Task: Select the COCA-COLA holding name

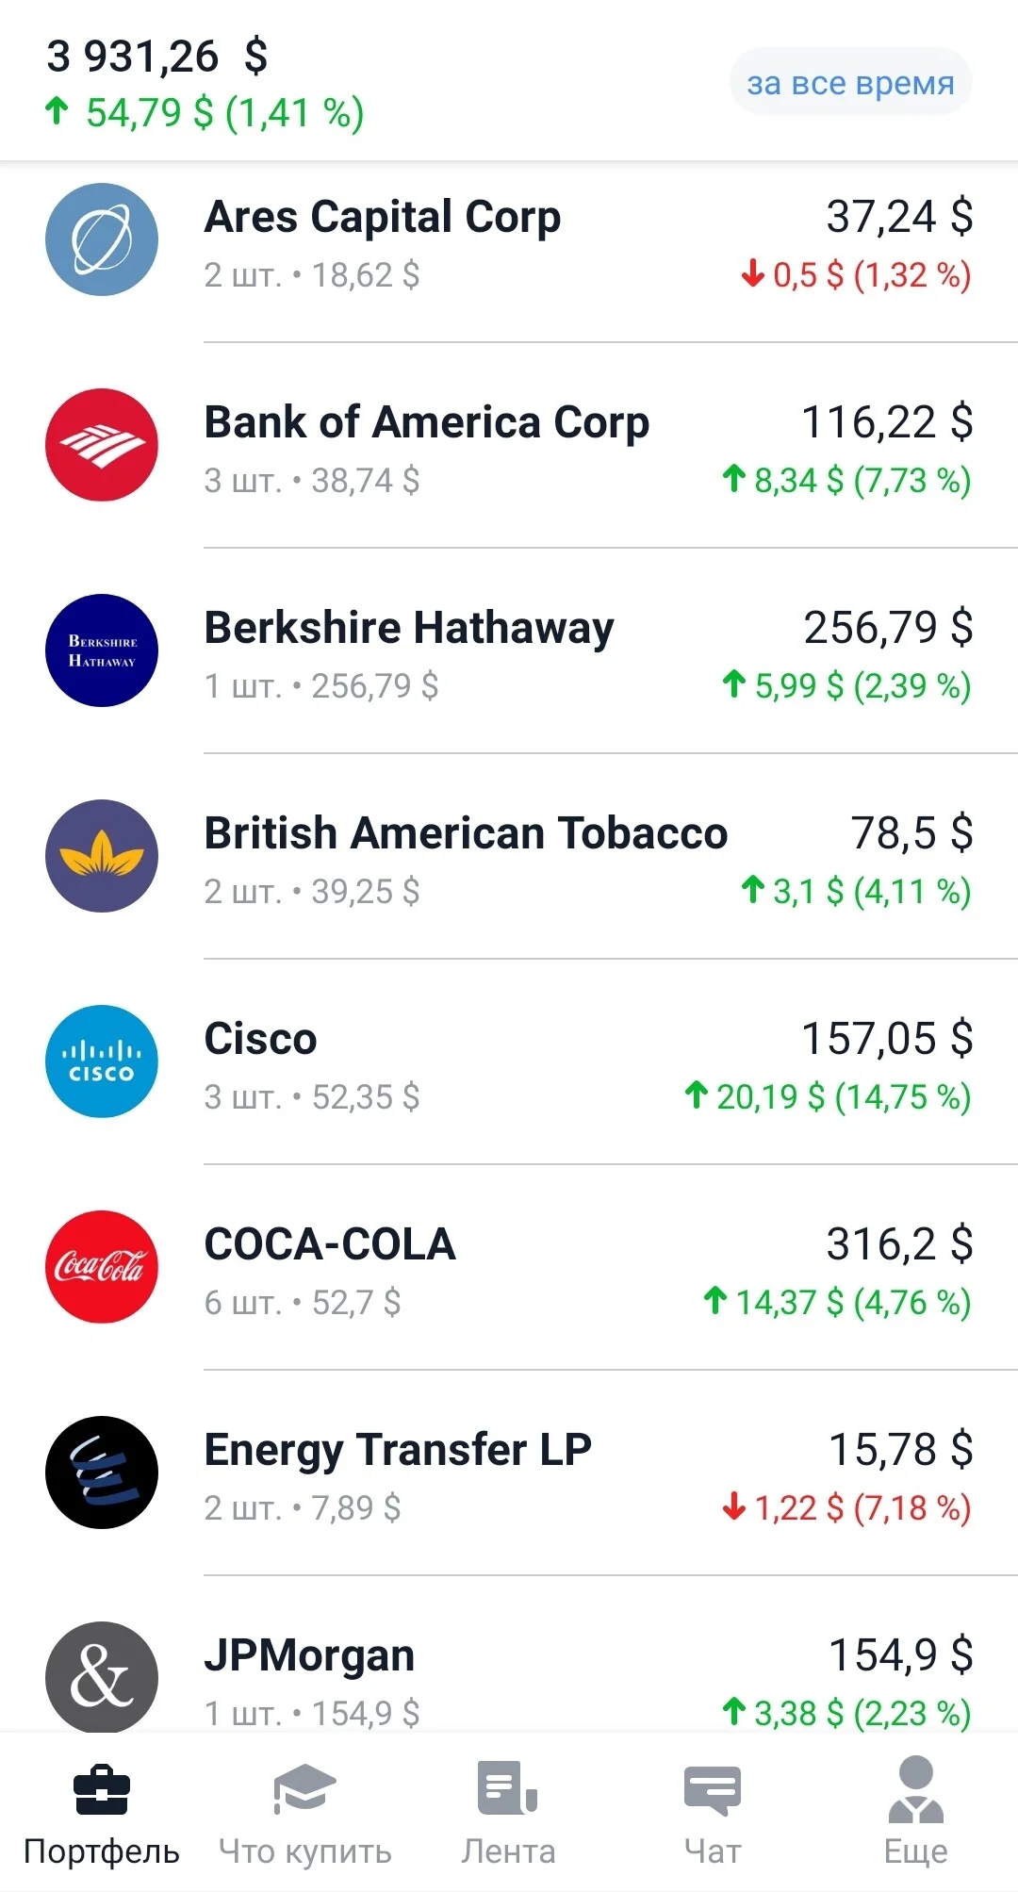Action: click(330, 1244)
